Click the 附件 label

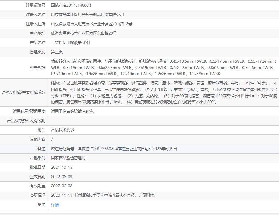point(41,130)
